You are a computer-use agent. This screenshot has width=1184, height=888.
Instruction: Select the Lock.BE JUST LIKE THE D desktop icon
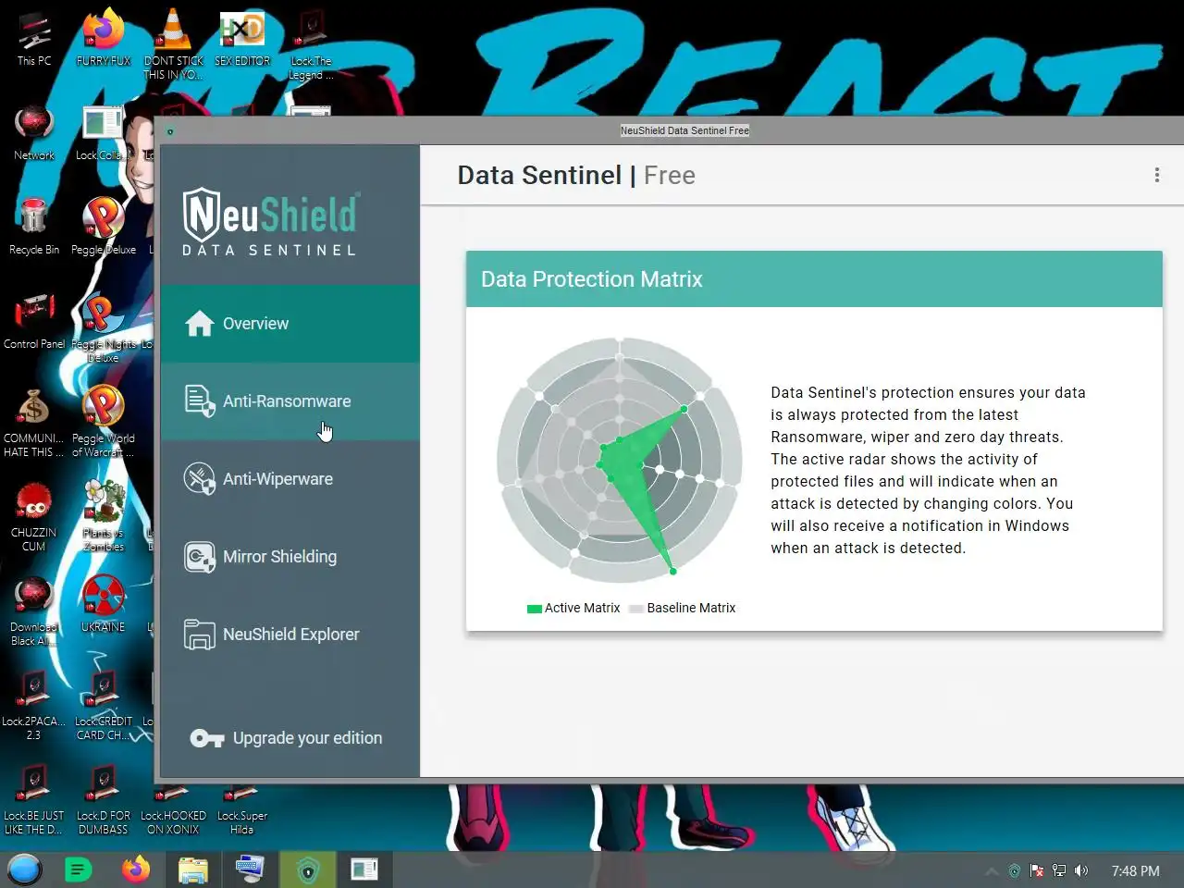point(34,799)
